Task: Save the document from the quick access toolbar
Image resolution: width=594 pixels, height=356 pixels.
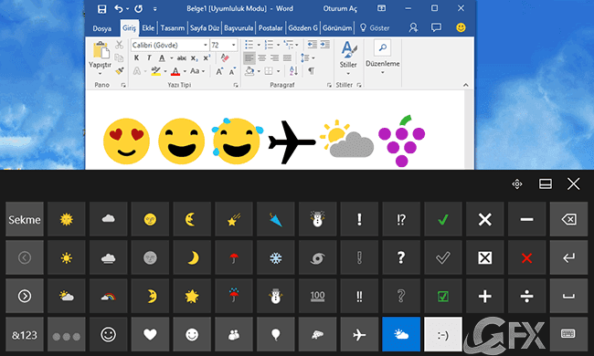Action: (x=101, y=9)
